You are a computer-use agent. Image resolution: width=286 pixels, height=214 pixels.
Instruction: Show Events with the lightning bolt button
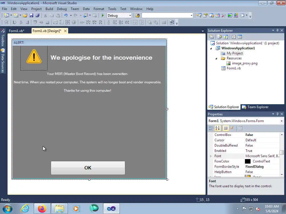tap(232, 128)
